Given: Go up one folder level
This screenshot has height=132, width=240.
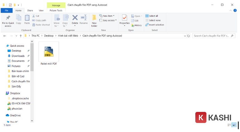Looking at the screenshot, I should [21, 36].
